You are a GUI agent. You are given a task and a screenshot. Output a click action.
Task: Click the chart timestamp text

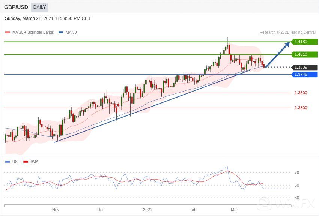[48, 18]
